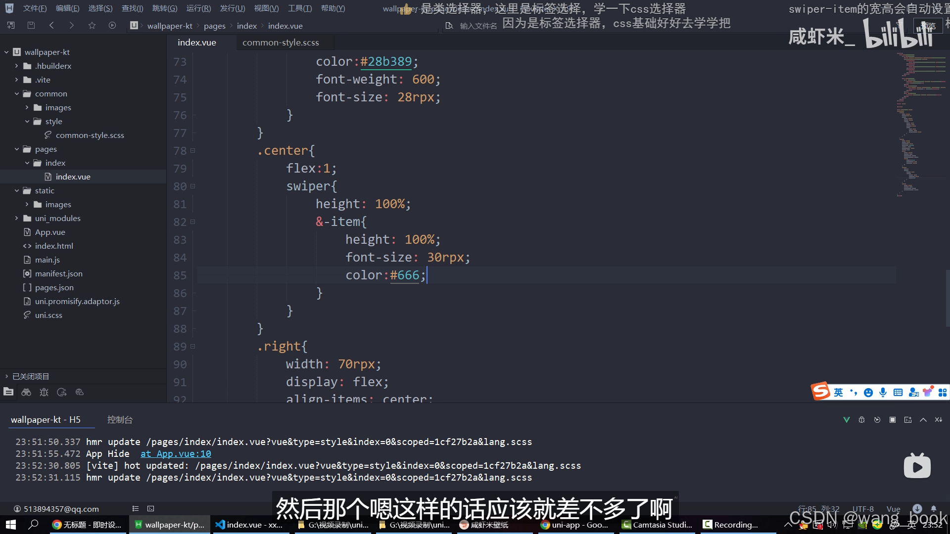The image size is (950, 534).
Task: Click the taskbar search magnifier
Action: pyautogui.click(x=34, y=525)
